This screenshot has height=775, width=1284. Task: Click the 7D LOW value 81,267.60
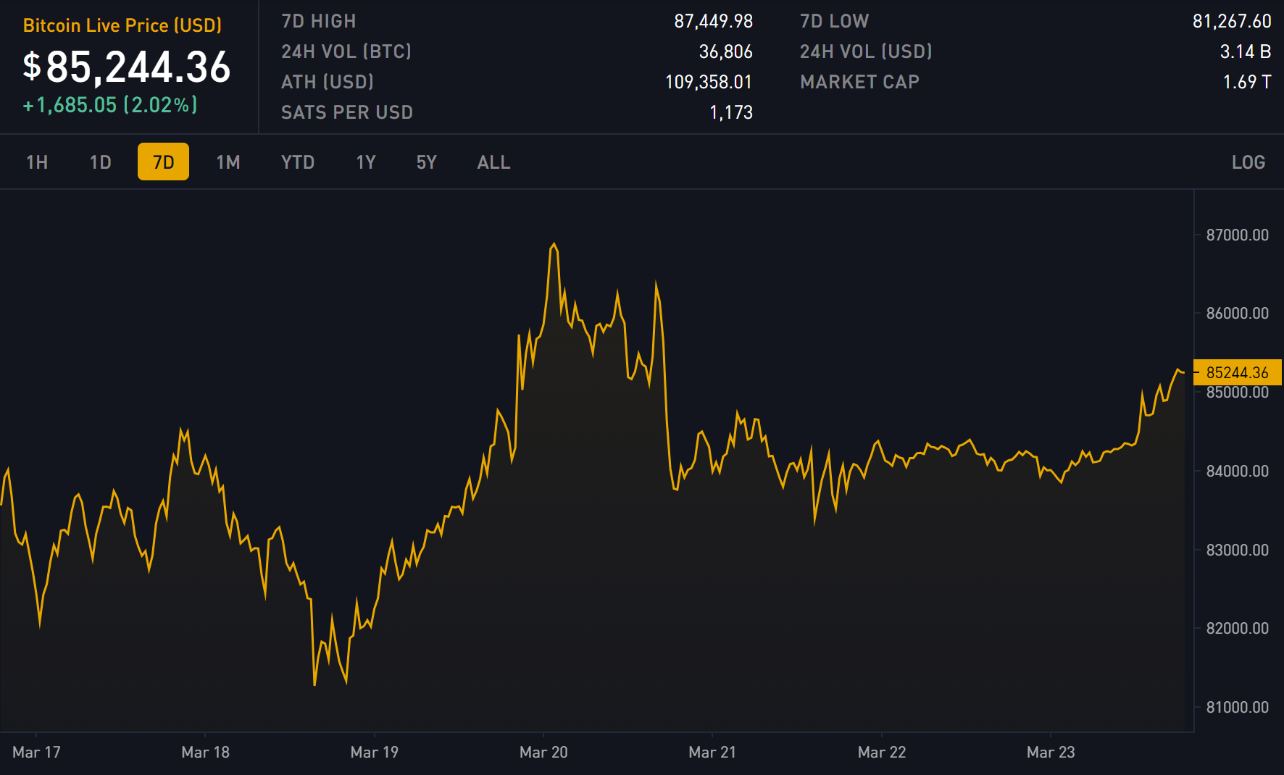pos(1231,21)
